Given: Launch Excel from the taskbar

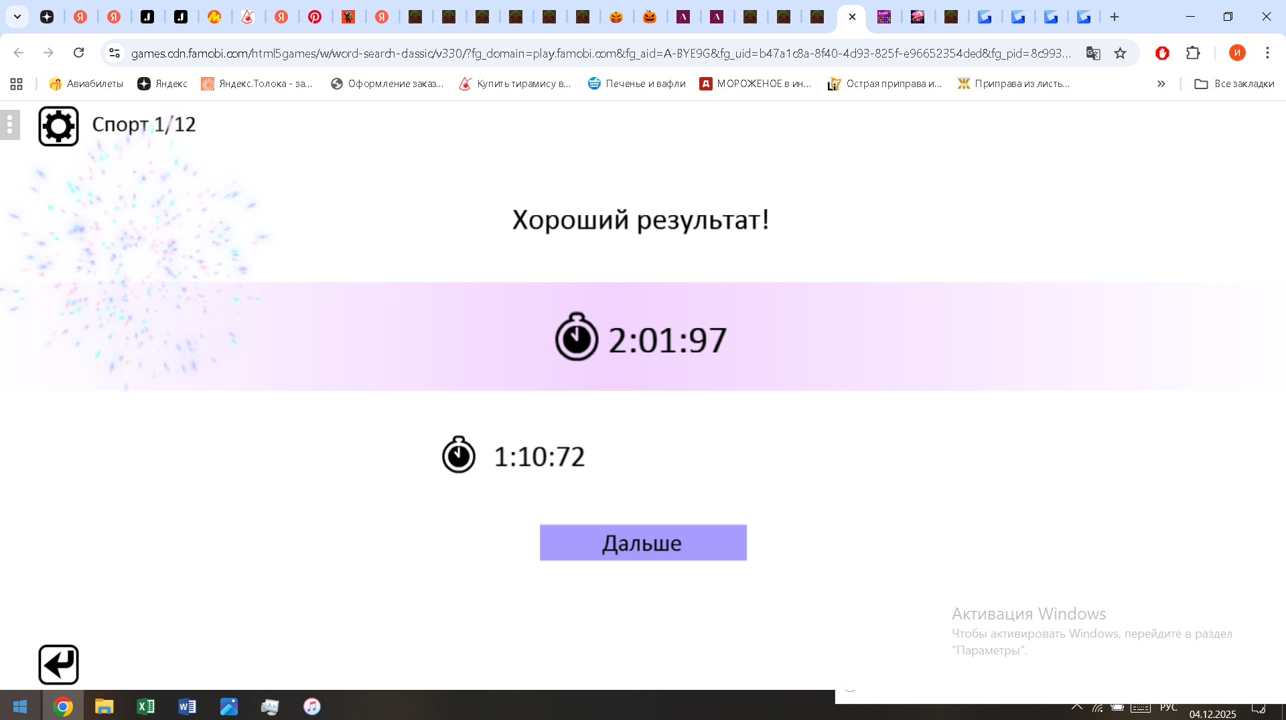Looking at the screenshot, I should click(x=146, y=707).
